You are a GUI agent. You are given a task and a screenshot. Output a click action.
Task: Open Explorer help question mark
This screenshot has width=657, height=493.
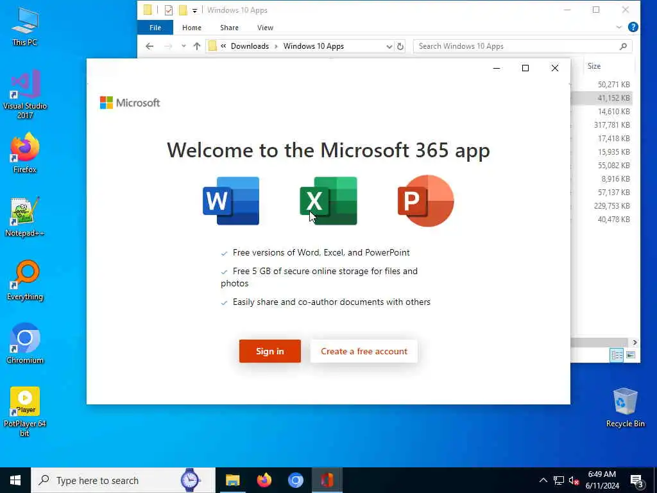(633, 27)
